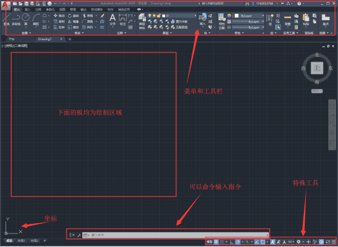Toggle isolate objects round icon in status bar
The image size is (338, 247).
321,242
